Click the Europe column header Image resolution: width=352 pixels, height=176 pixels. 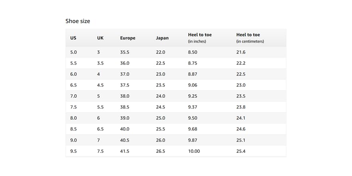point(128,38)
